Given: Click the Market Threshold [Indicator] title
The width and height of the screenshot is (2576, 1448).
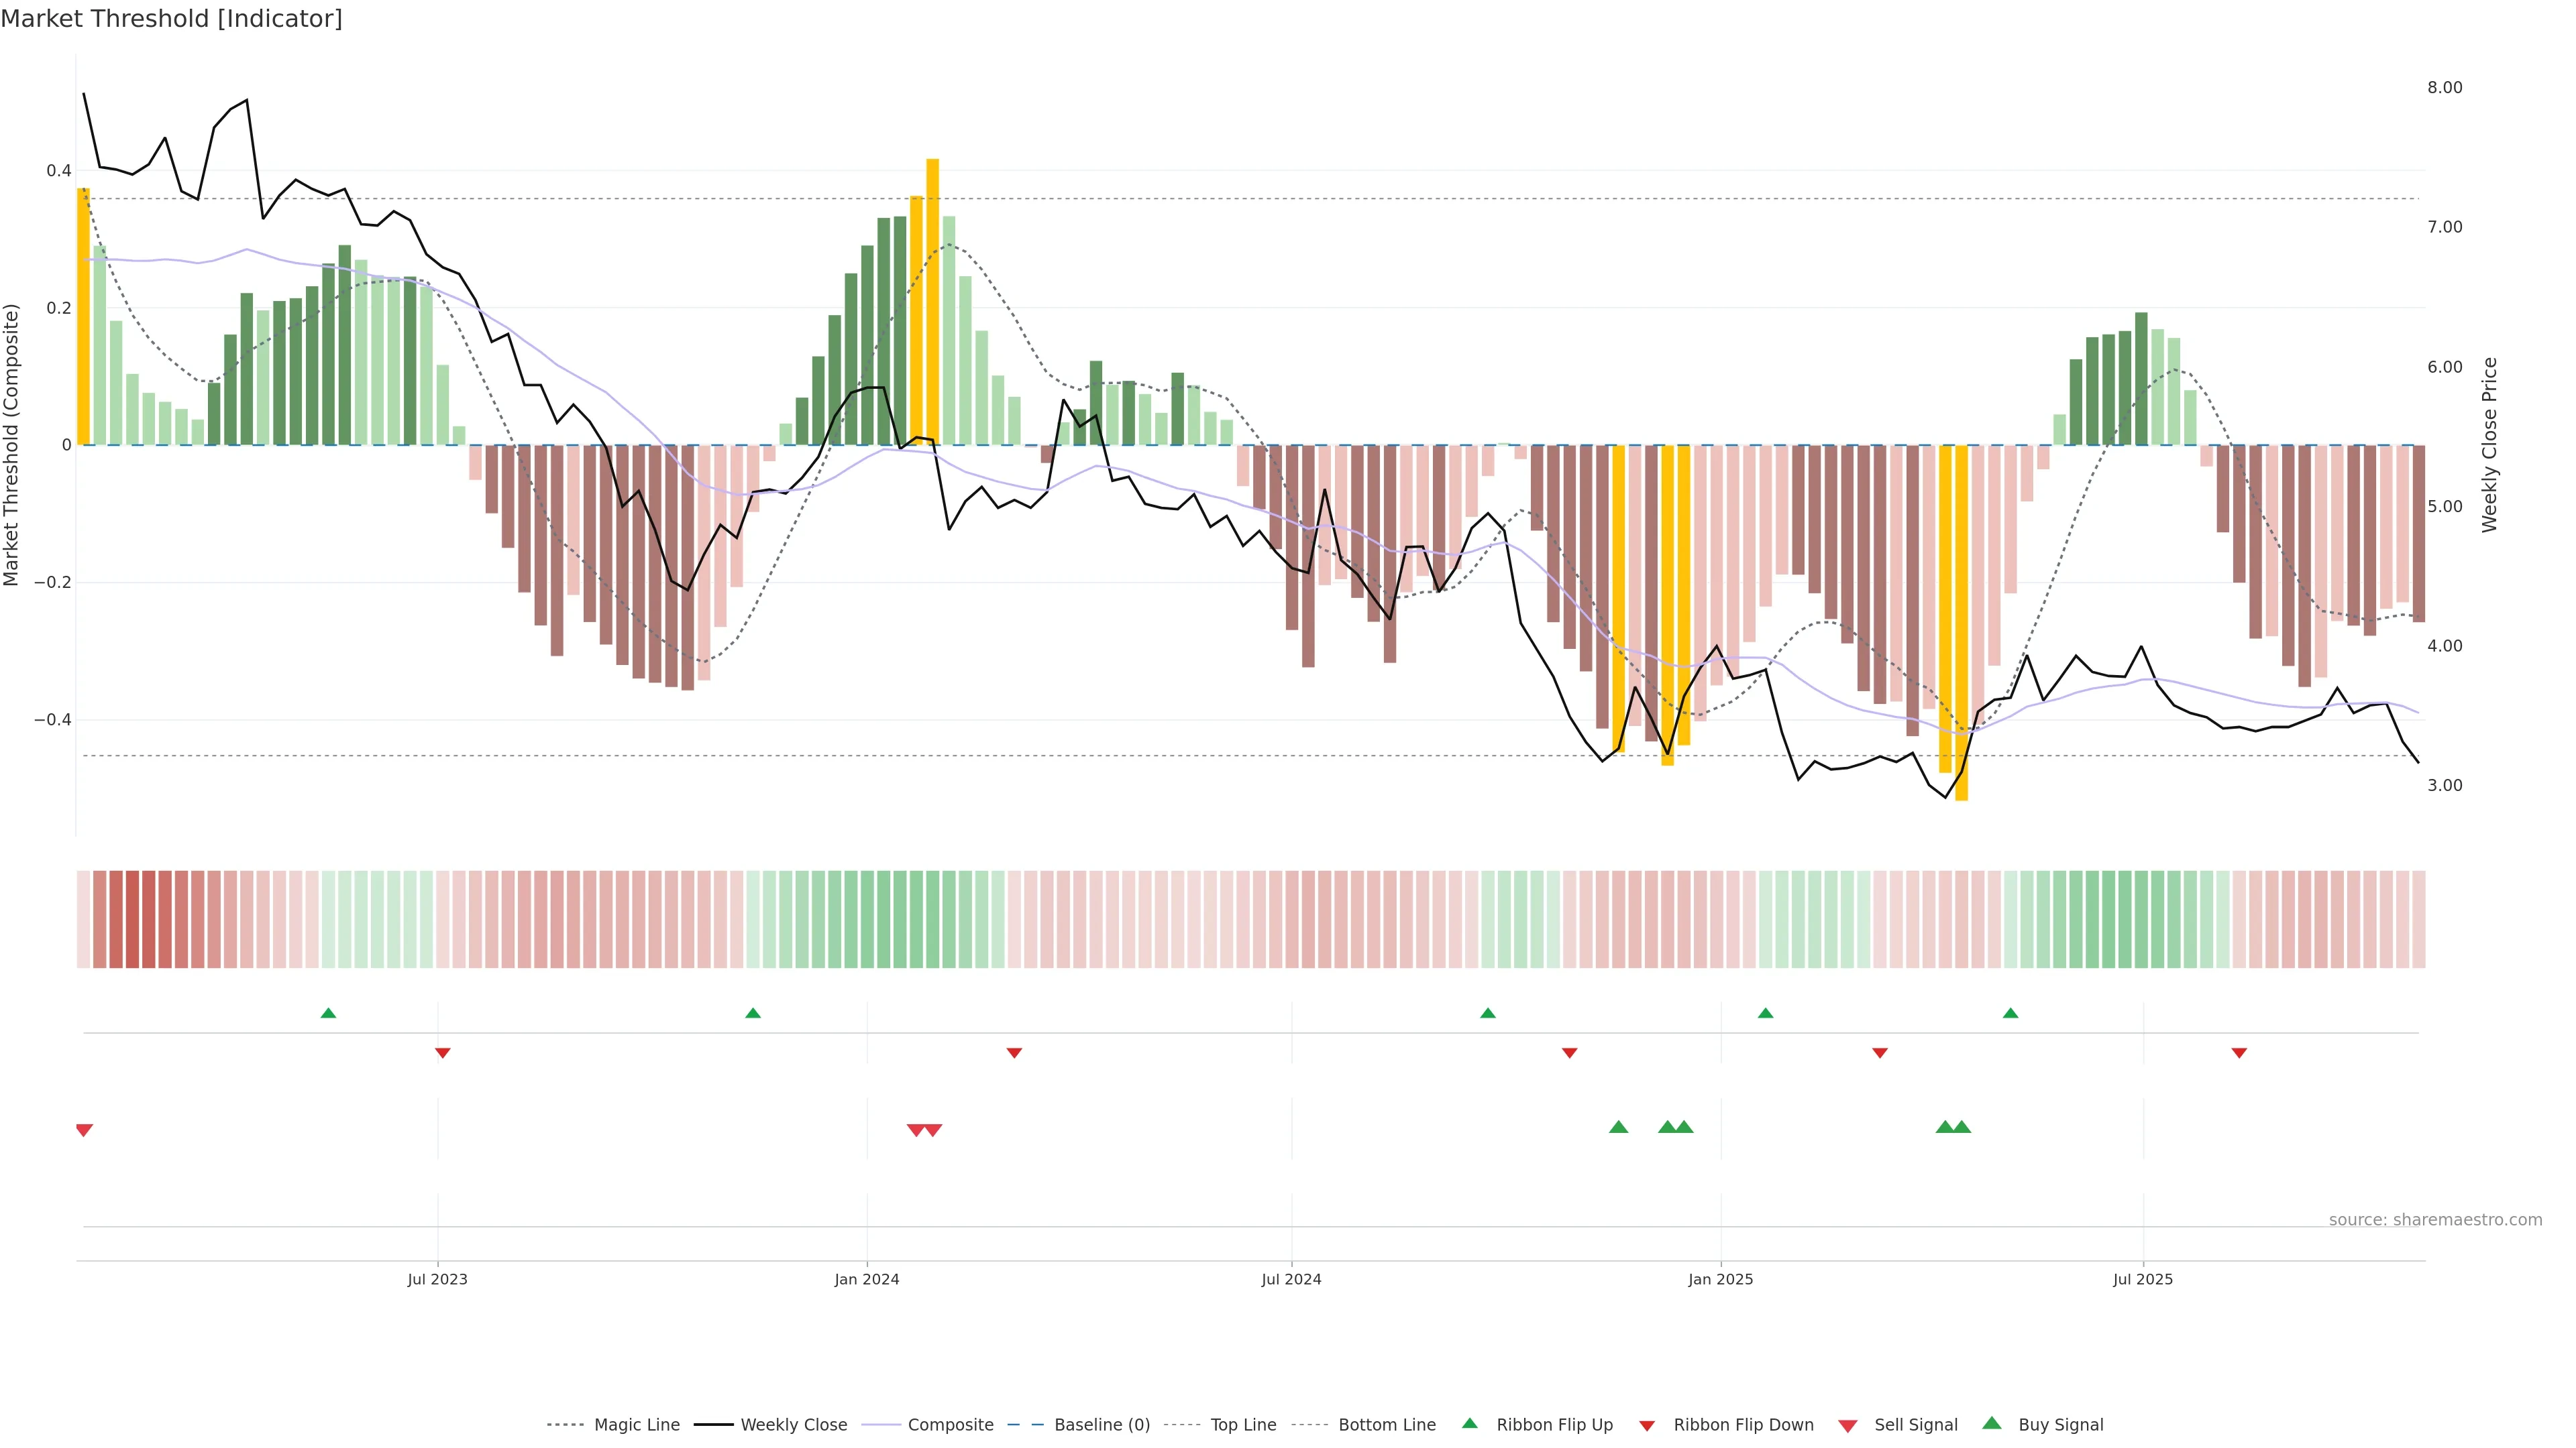Looking at the screenshot, I should 171,19.
